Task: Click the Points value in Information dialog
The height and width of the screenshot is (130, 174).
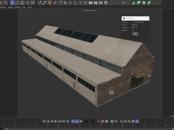Action: (x=134, y=25)
